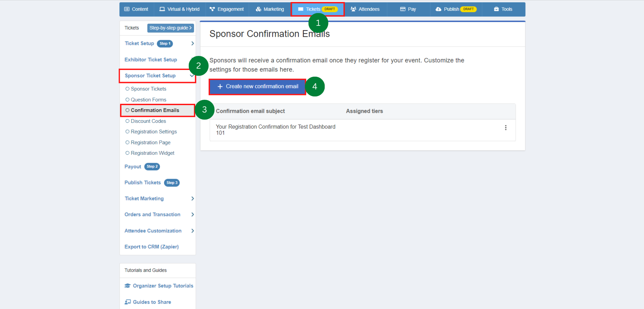Create new confirmation email
Image resolution: width=644 pixels, height=309 pixels.
tap(258, 86)
